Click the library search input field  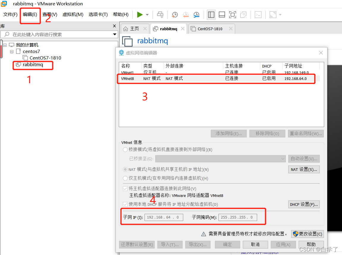(x=59, y=34)
